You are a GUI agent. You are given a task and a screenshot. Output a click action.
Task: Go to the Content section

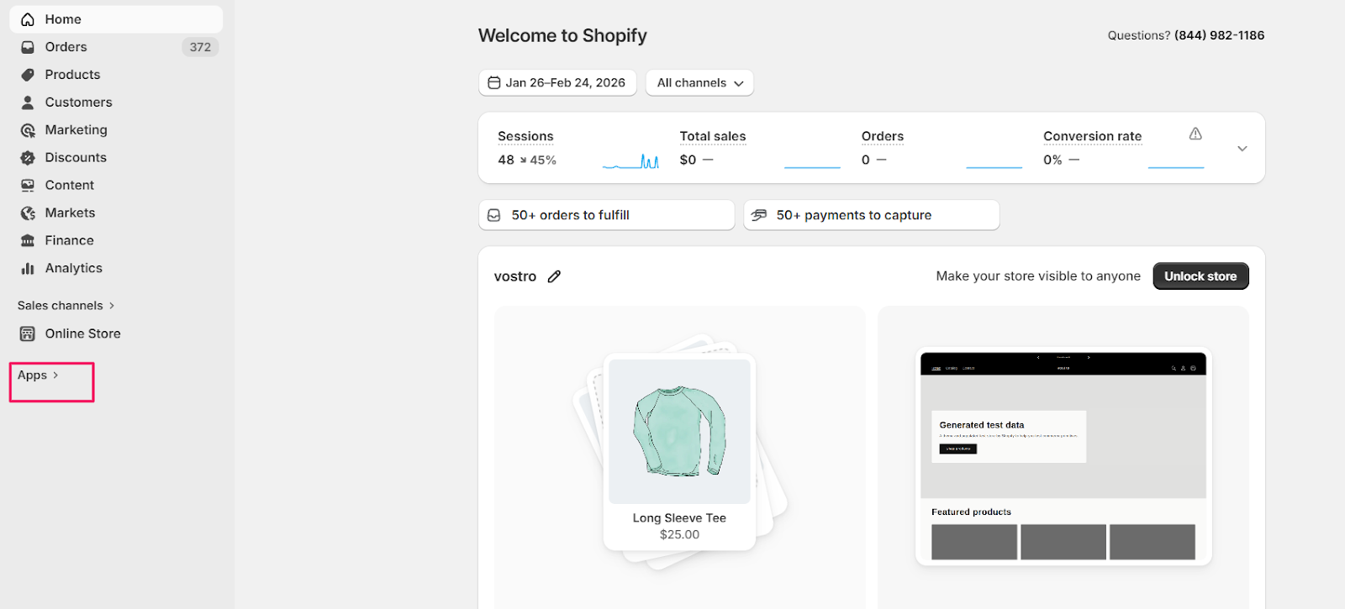point(69,186)
